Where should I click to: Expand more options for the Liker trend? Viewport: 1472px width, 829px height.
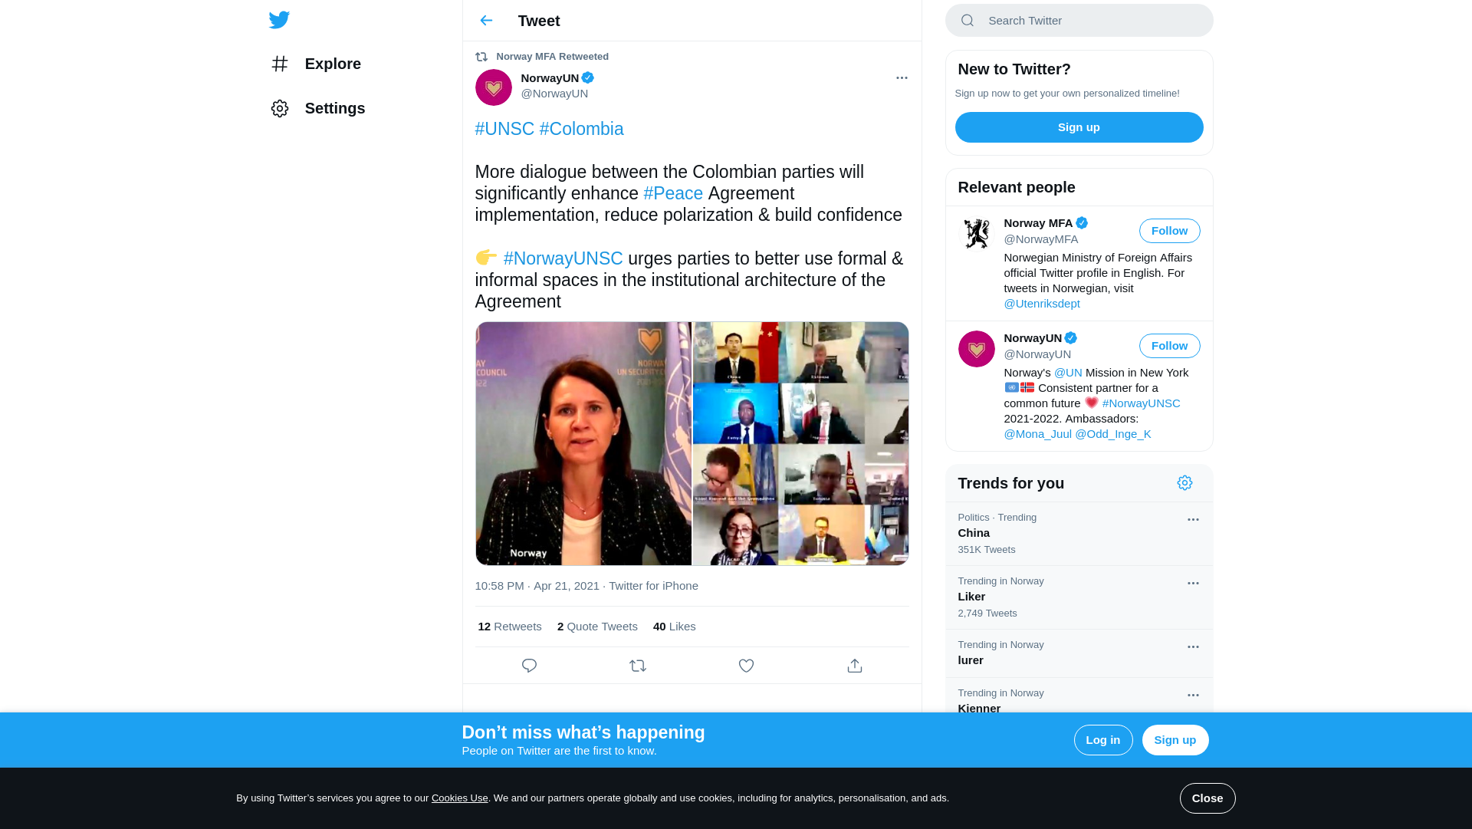[1193, 584]
